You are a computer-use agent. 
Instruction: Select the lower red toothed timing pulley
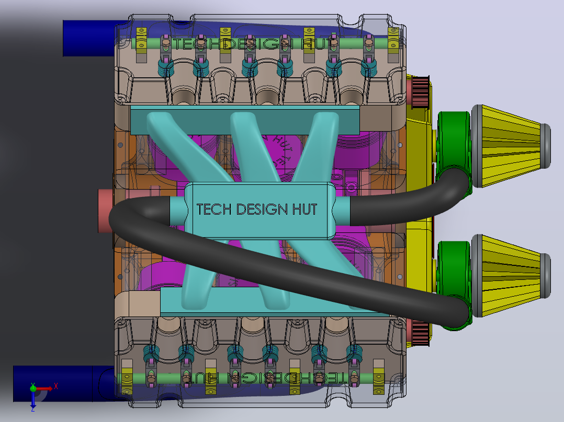420,333
